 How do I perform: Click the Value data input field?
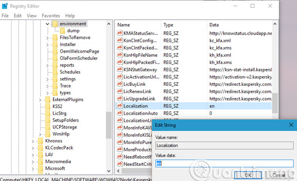(224, 163)
